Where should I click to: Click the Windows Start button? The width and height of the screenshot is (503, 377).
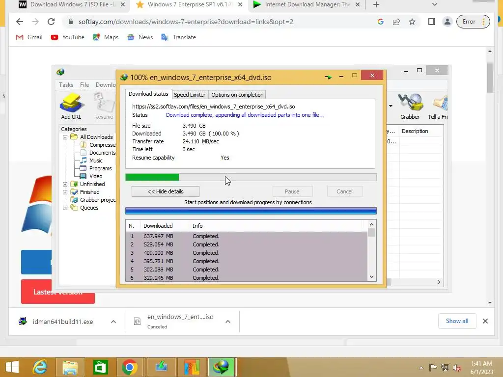click(x=12, y=367)
